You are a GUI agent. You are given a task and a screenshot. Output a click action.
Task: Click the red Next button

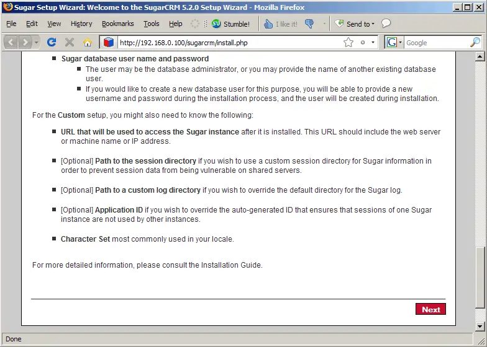pyautogui.click(x=430, y=309)
